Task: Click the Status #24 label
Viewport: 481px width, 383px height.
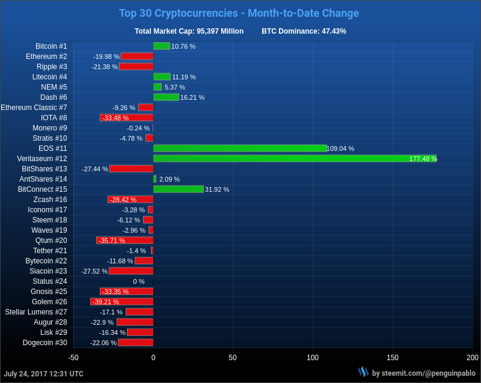Action: coord(50,281)
